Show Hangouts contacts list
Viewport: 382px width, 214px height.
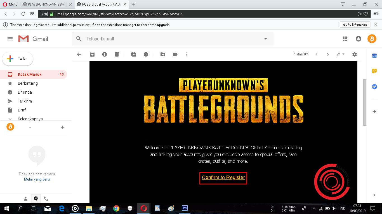(25, 199)
